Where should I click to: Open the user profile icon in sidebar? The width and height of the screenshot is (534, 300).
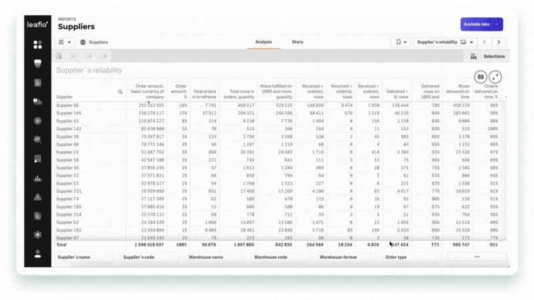38,253
